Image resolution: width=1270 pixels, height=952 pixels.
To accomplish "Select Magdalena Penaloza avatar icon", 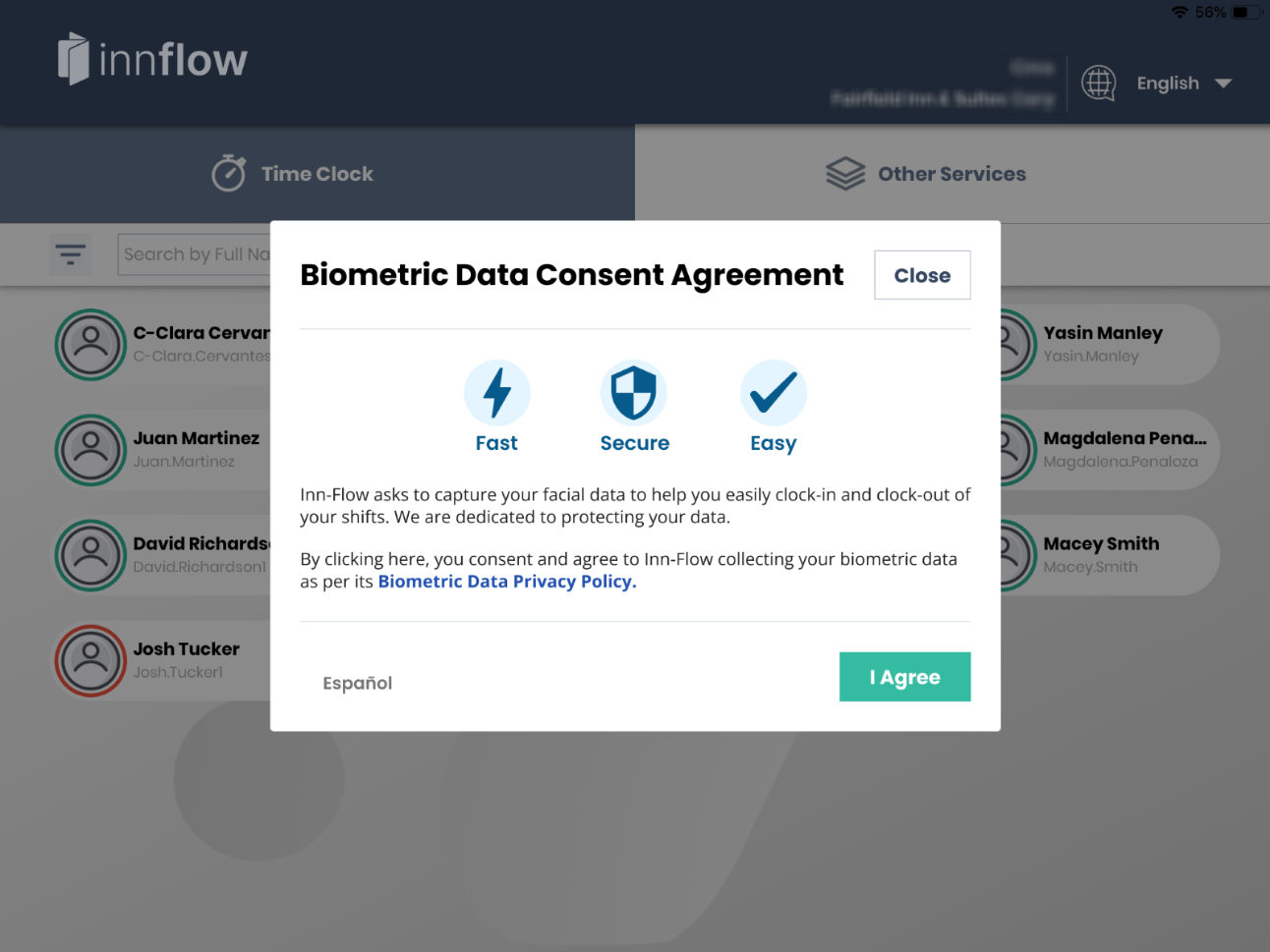I will [1018, 450].
